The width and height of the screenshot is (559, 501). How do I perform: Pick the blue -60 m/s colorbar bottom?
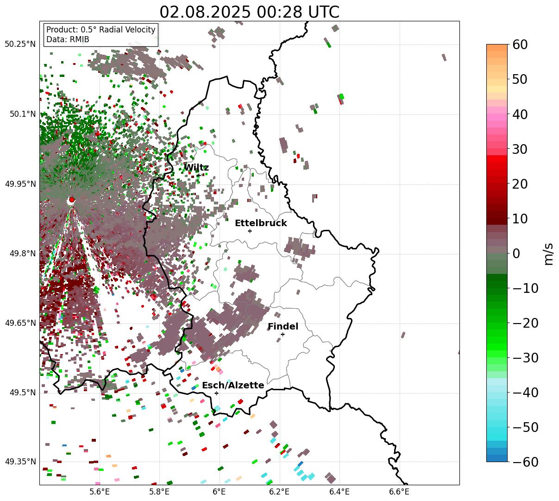pyautogui.click(x=497, y=458)
